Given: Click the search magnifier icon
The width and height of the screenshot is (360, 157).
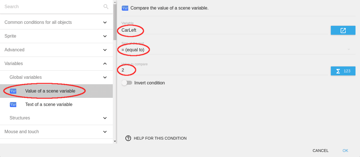Looking at the screenshot, I should (106, 7).
